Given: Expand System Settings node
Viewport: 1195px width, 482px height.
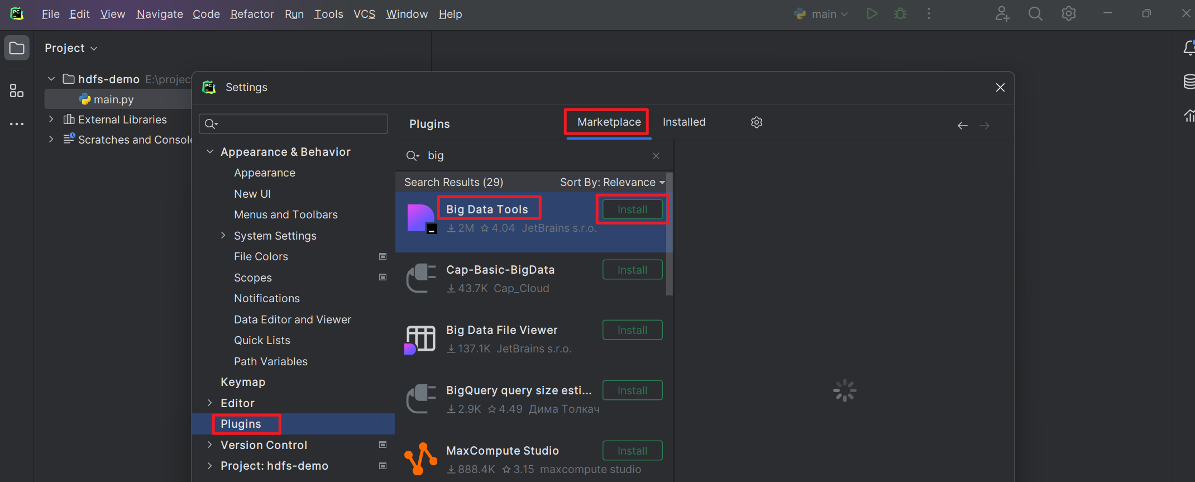Looking at the screenshot, I should [223, 235].
